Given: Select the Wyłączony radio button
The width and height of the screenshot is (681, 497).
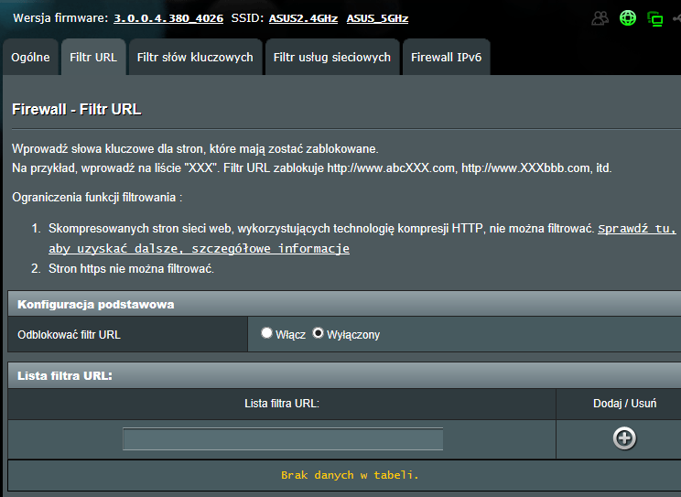Looking at the screenshot, I should click(319, 334).
